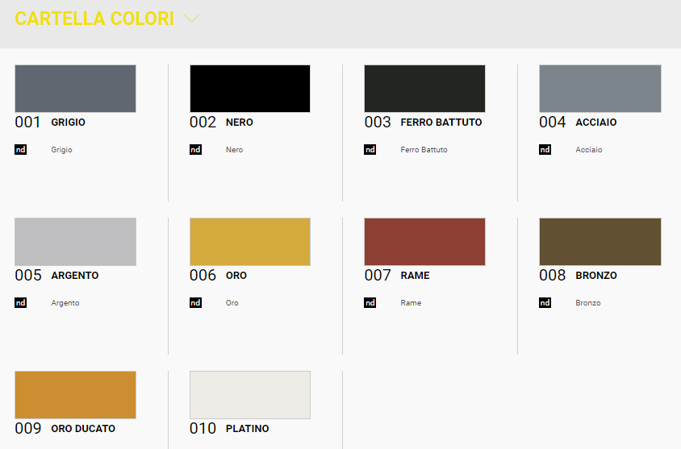Select the 004 Acciaio steel swatch
This screenshot has height=449, width=681.
pyautogui.click(x=600, y=89)
